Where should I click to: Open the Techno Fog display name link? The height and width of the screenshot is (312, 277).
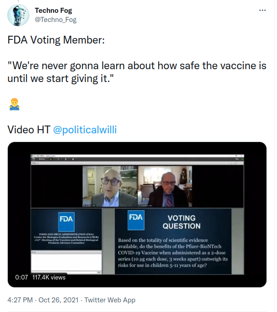(x=53, y=11)
